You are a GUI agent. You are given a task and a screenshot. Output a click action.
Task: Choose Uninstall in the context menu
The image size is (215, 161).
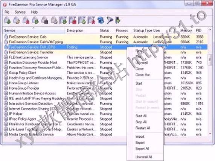coord(142,63)
